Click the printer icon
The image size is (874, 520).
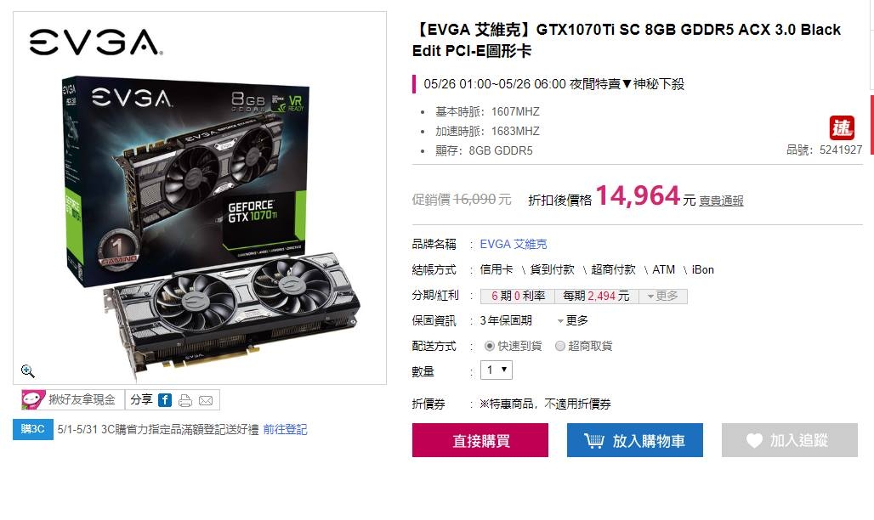[185, 400]
